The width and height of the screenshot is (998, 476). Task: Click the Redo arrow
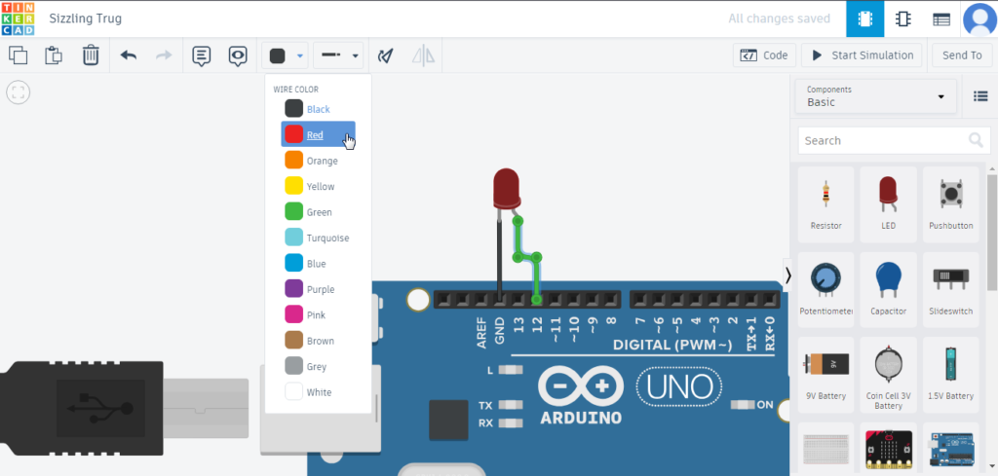point(164,55)
